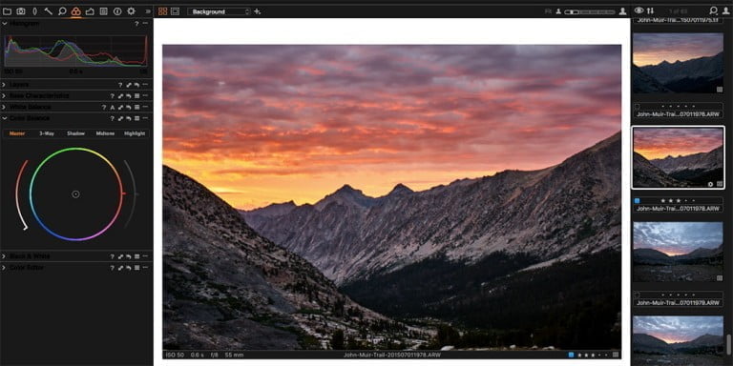This screenshot has height=366, width=733.
Task: Click Color Editor help question mark
Action: point(113,268)
